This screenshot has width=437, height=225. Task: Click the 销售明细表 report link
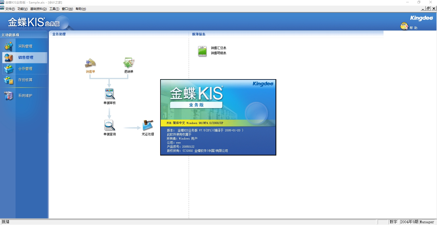[x=218, y=53]
